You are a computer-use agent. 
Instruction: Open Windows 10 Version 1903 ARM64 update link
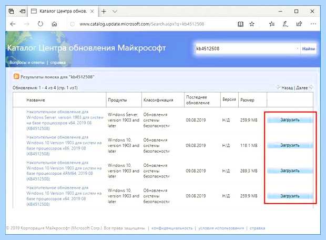[x=64, y=171]
